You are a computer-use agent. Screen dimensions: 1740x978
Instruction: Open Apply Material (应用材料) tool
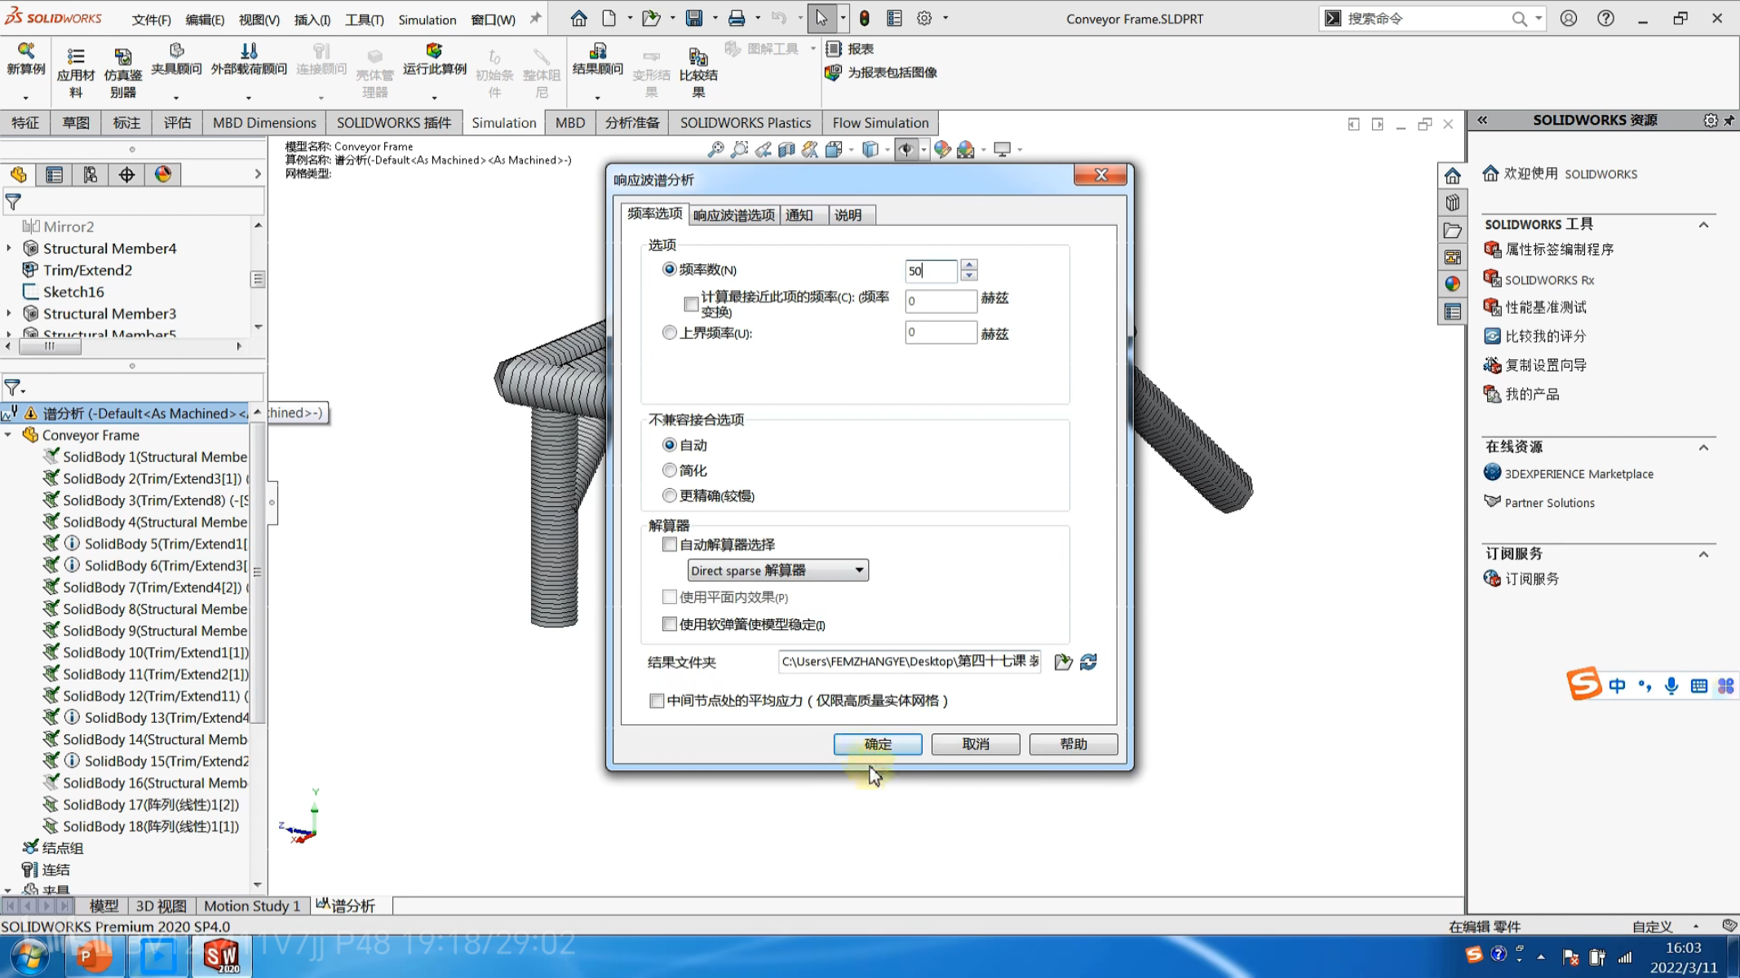76,56
